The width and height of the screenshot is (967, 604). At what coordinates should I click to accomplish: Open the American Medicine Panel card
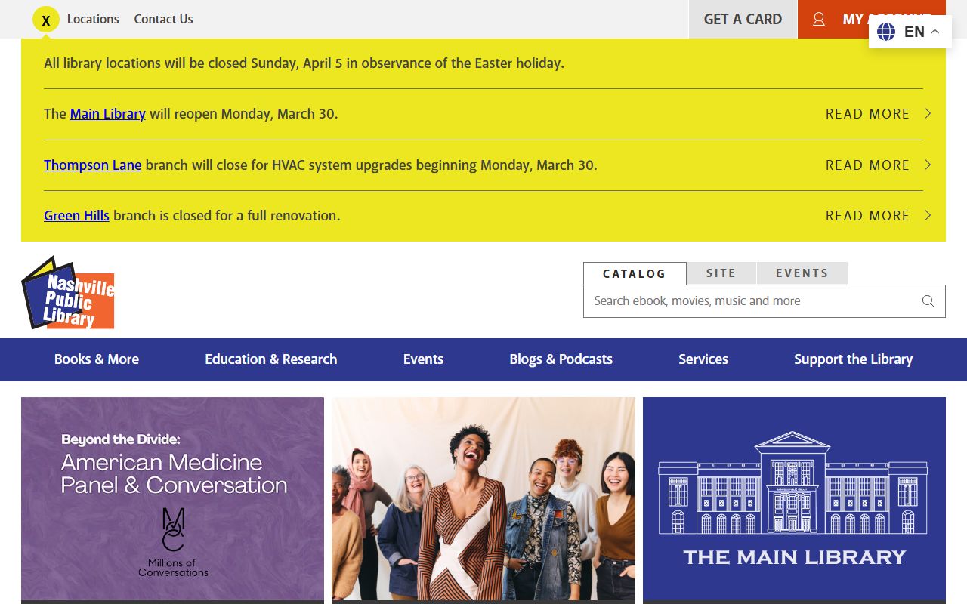[172, 498]
